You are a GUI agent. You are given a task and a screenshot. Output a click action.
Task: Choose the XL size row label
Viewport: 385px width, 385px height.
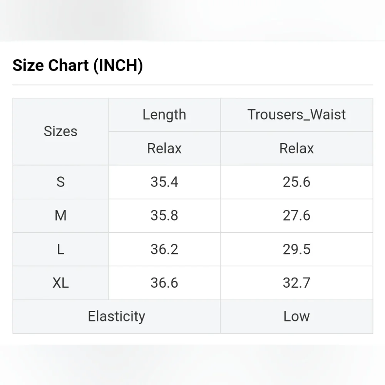(x=60, y=283)
